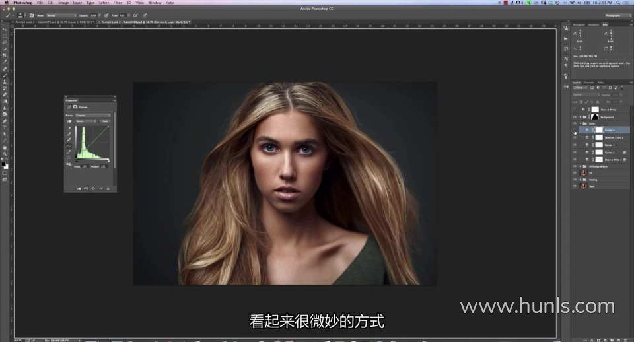
Task: Hide the Curves 2 layer
Action: coord(575,153)
